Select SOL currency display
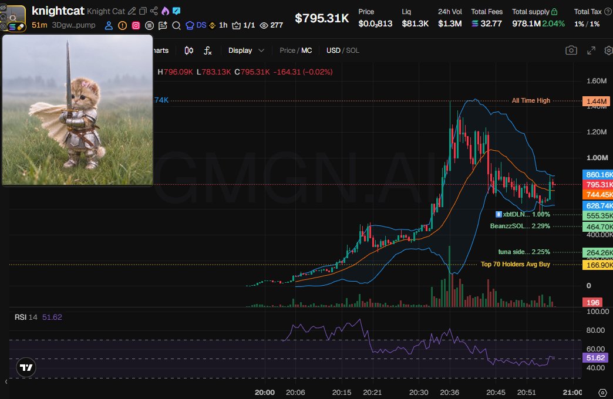 click(x=352, y=50)
